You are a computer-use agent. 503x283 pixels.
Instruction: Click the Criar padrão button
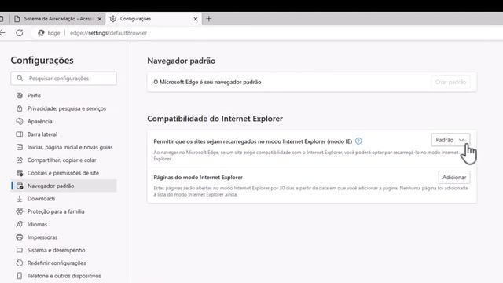(x=450, y=82)
